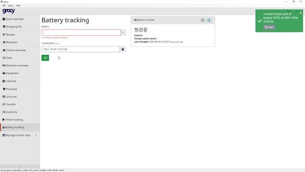Open Calendar page
The width and height of the screenshot is (305, 172).
tap(9, 81)
